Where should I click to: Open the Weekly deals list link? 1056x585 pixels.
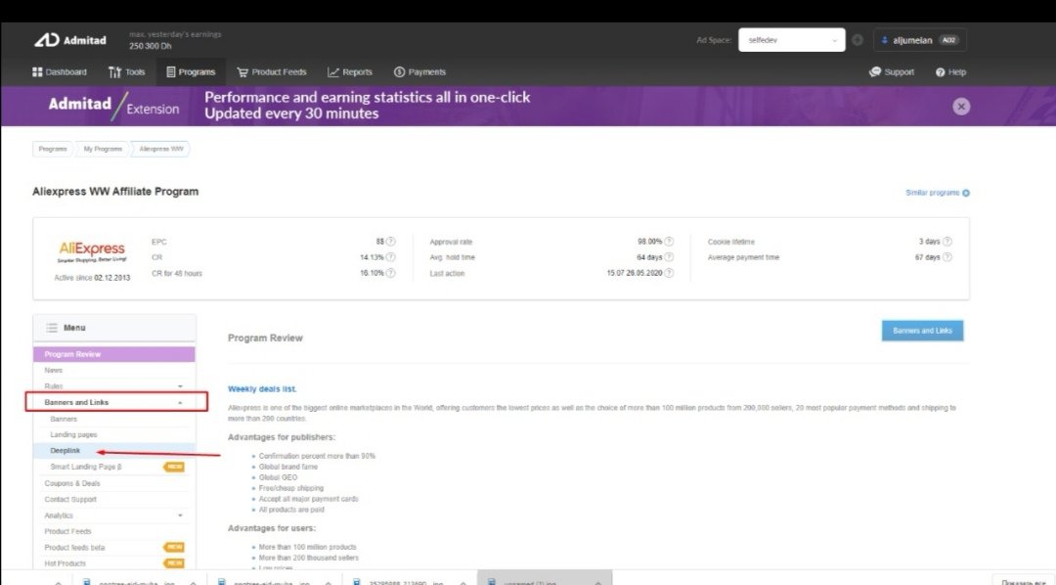click(262, 389)
